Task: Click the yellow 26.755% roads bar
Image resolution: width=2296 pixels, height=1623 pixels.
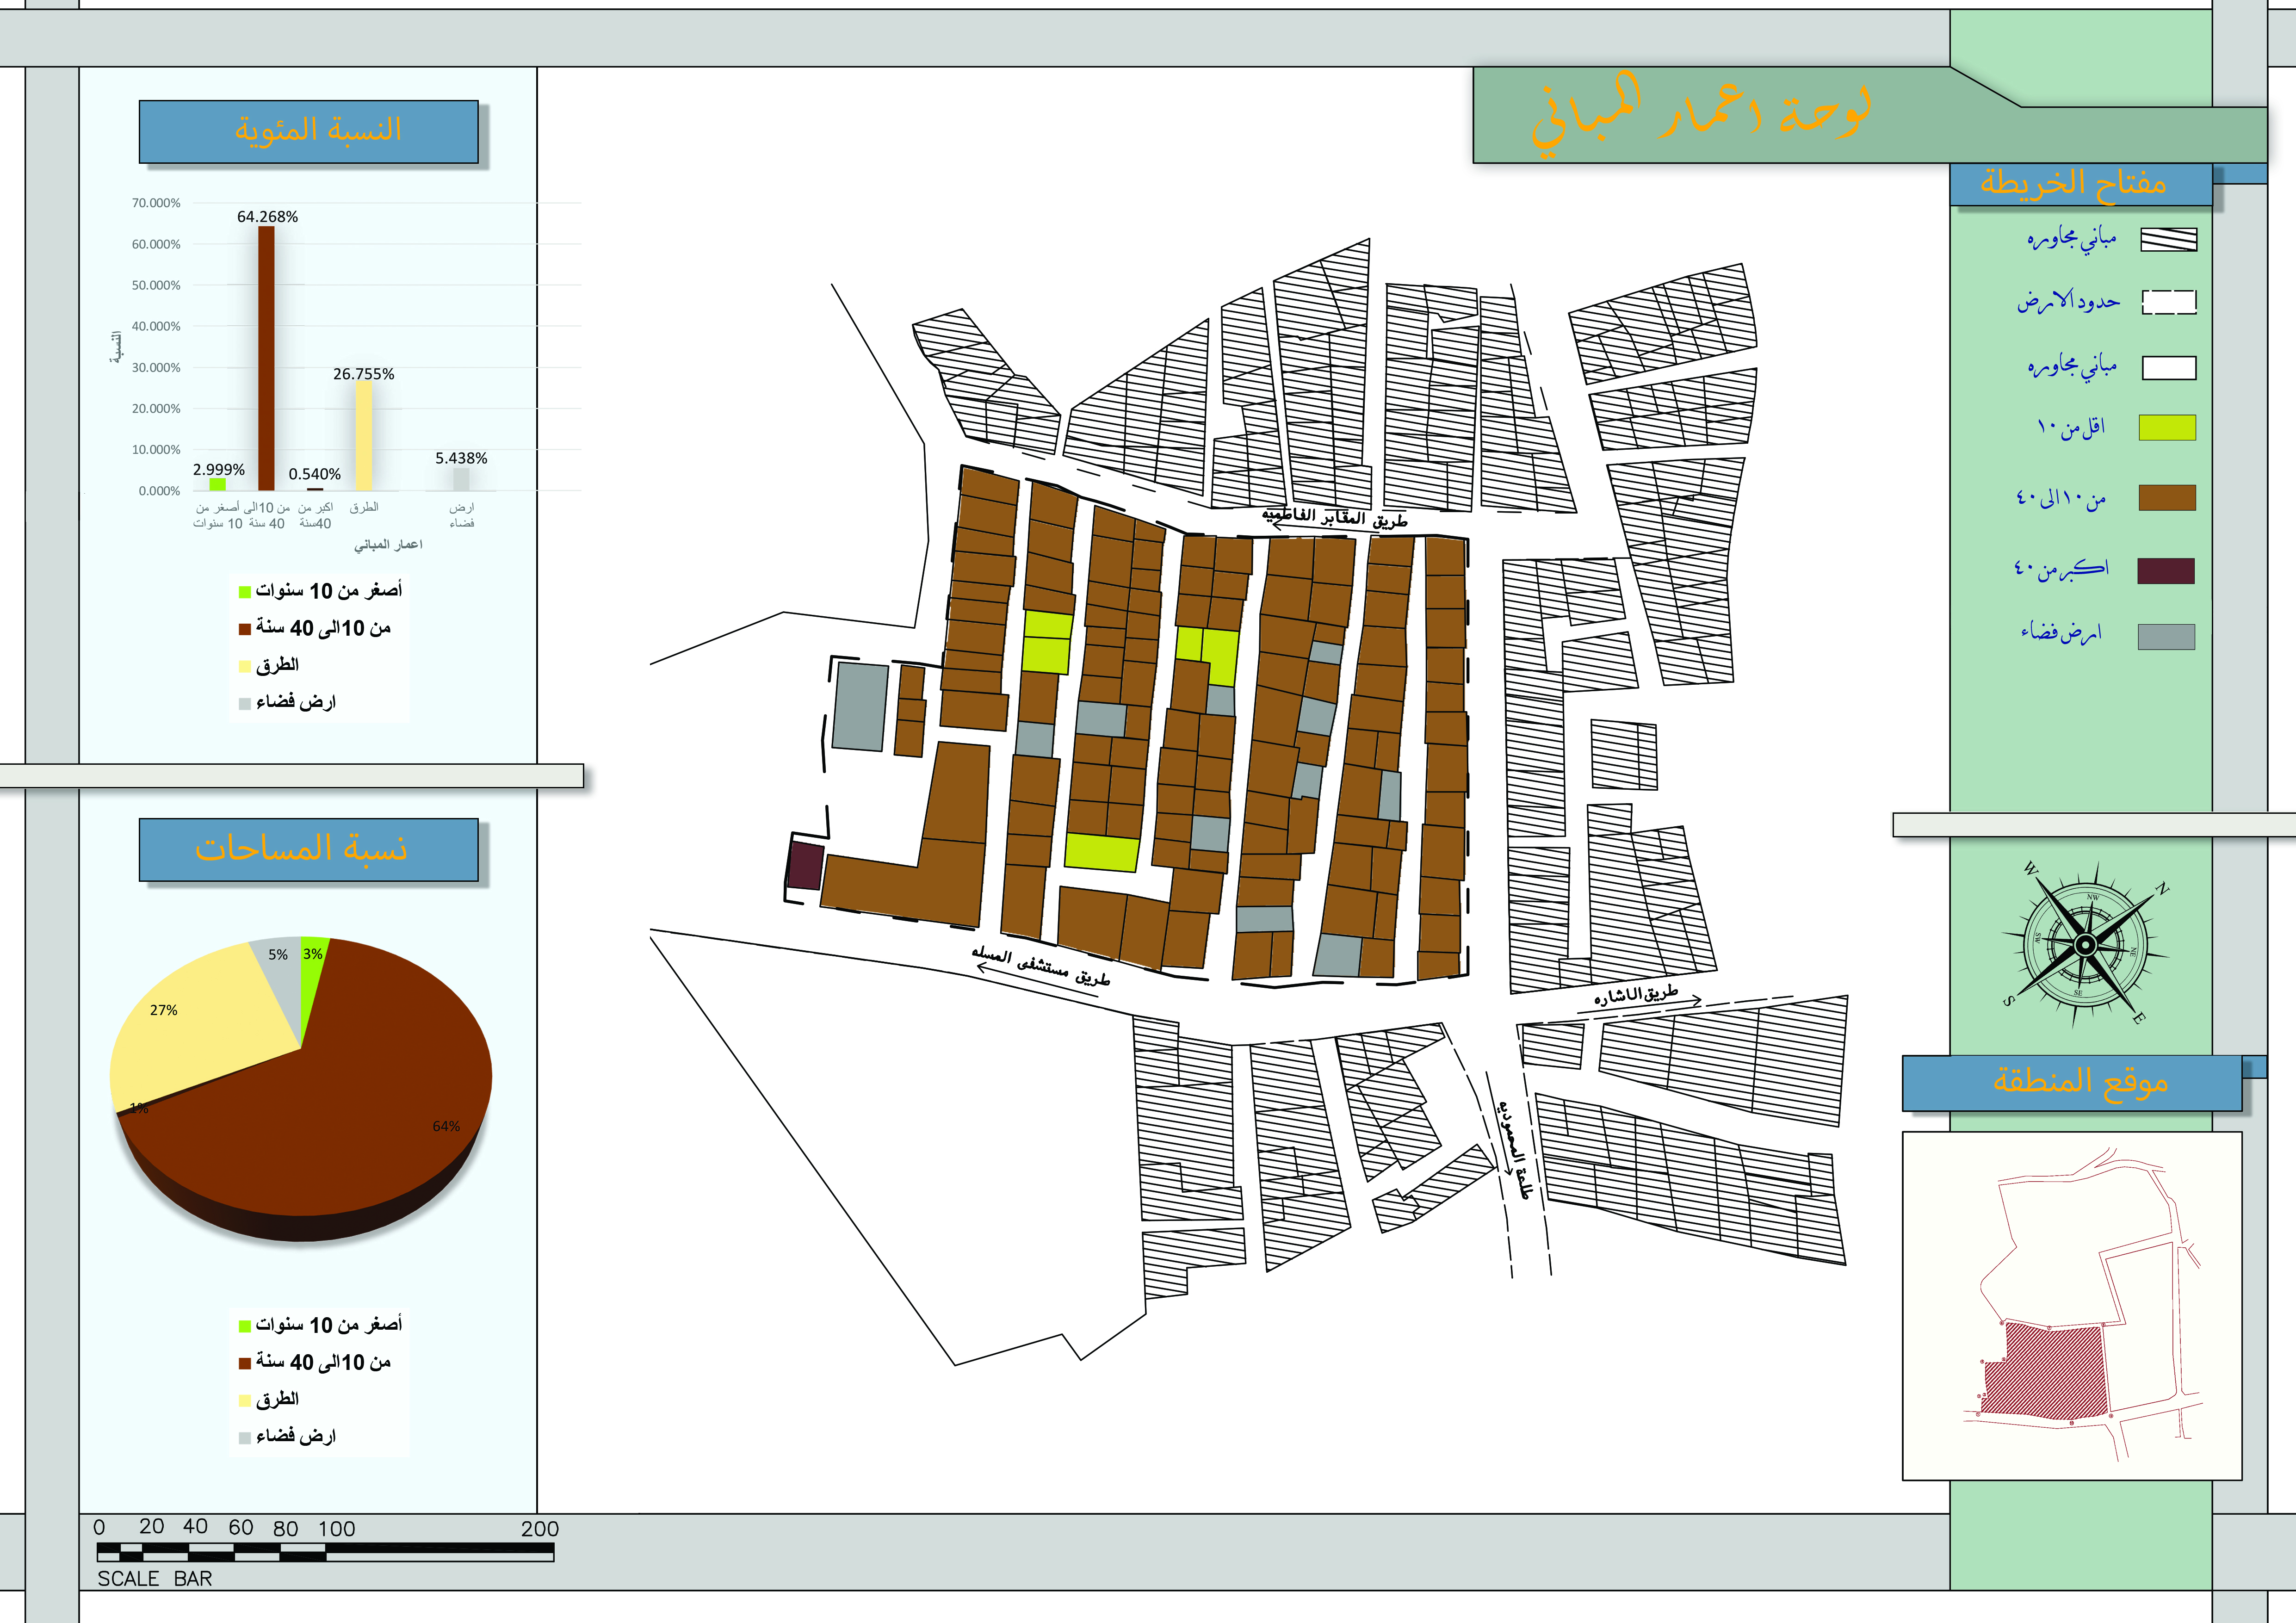Action: (363, 435)
